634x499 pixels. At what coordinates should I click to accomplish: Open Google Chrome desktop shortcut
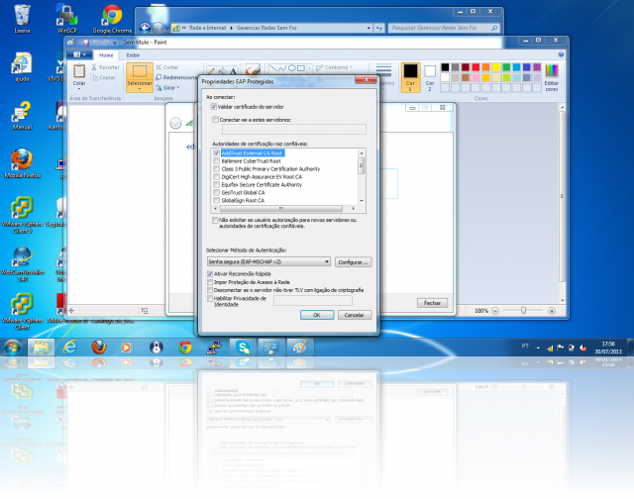(112, 19)
